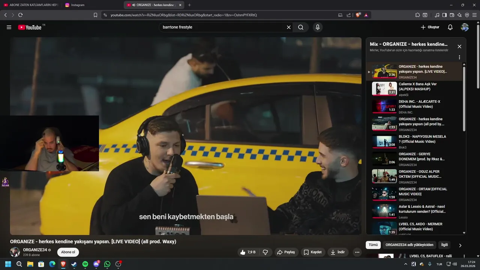Play DEHA INC. - ALÆCARTE-X from the mix
The width and height of the screenshot is (480, 270).
click(414, 106)
